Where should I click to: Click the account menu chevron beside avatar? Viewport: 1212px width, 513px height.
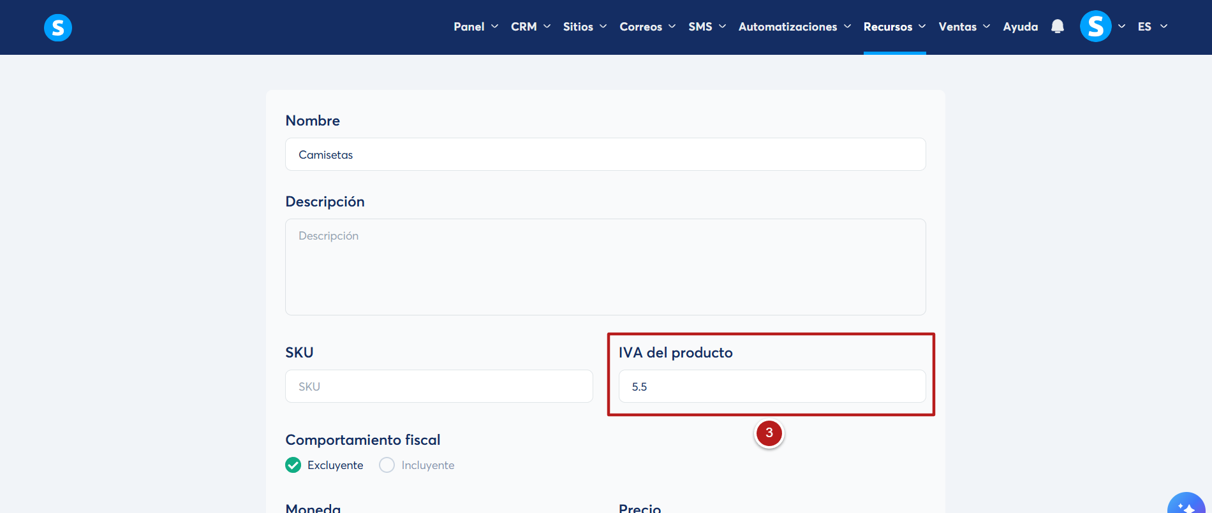(x=1121, y=27)
